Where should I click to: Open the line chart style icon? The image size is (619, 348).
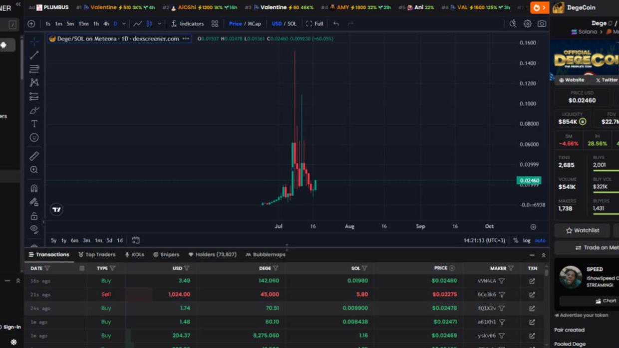click(137, 23)
